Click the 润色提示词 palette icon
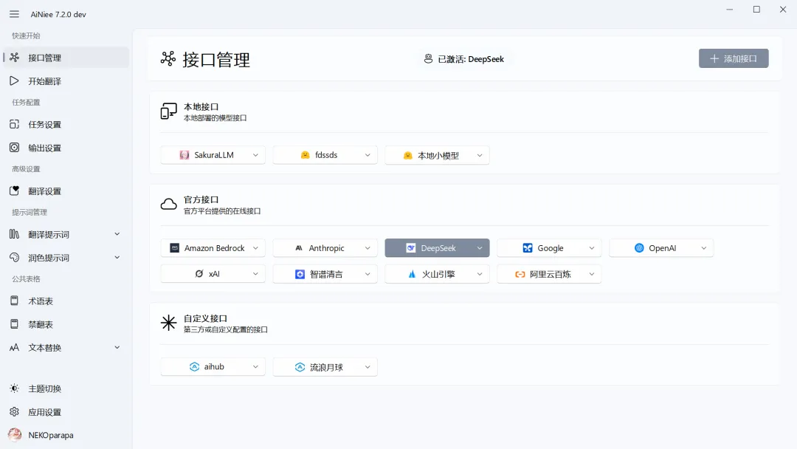This screenshot has height=449, width=797. [x=14, y=257]
